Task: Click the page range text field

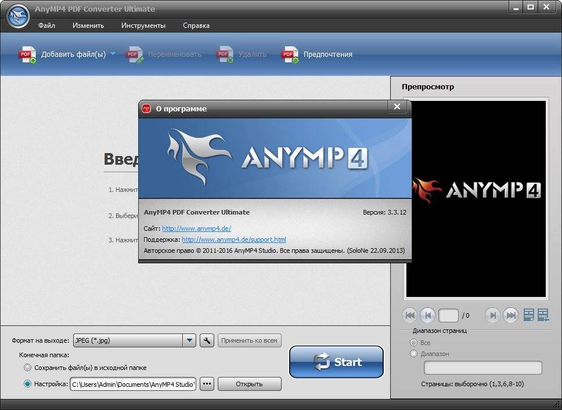Action: pyautogui.click(x=483, y=368)
